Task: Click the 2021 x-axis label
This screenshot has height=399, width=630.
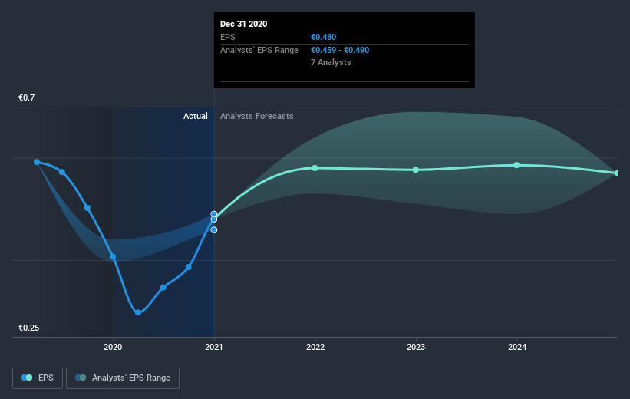Action: point(214,347)
